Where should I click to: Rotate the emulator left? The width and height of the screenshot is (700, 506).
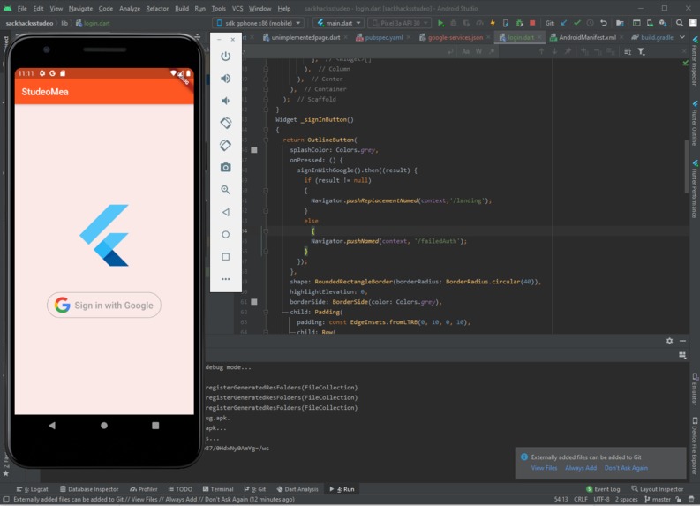(x=225, y=123)
